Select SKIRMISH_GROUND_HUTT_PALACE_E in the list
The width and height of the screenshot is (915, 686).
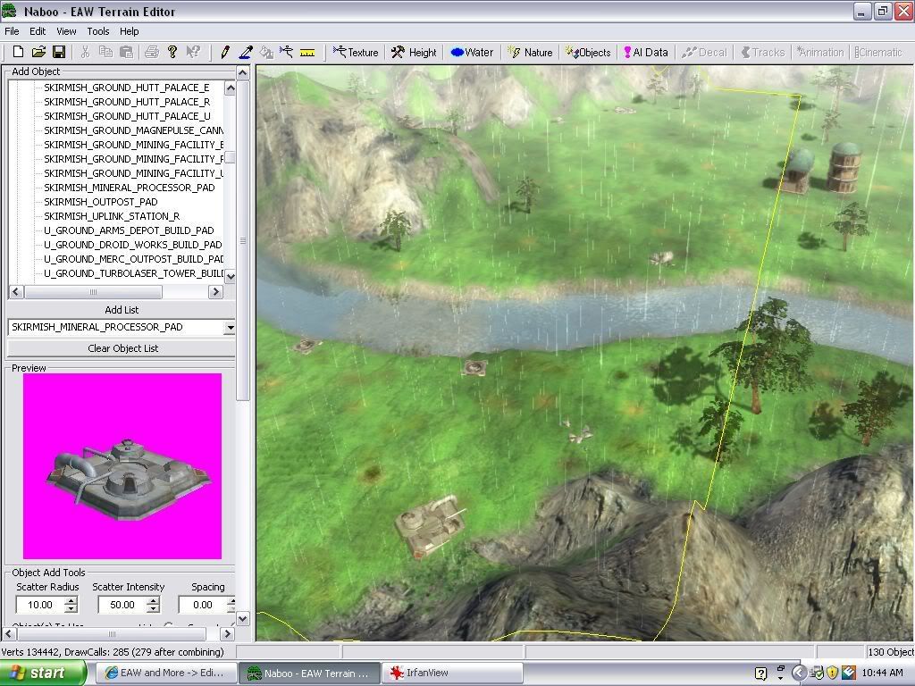[x=127, y=88]
